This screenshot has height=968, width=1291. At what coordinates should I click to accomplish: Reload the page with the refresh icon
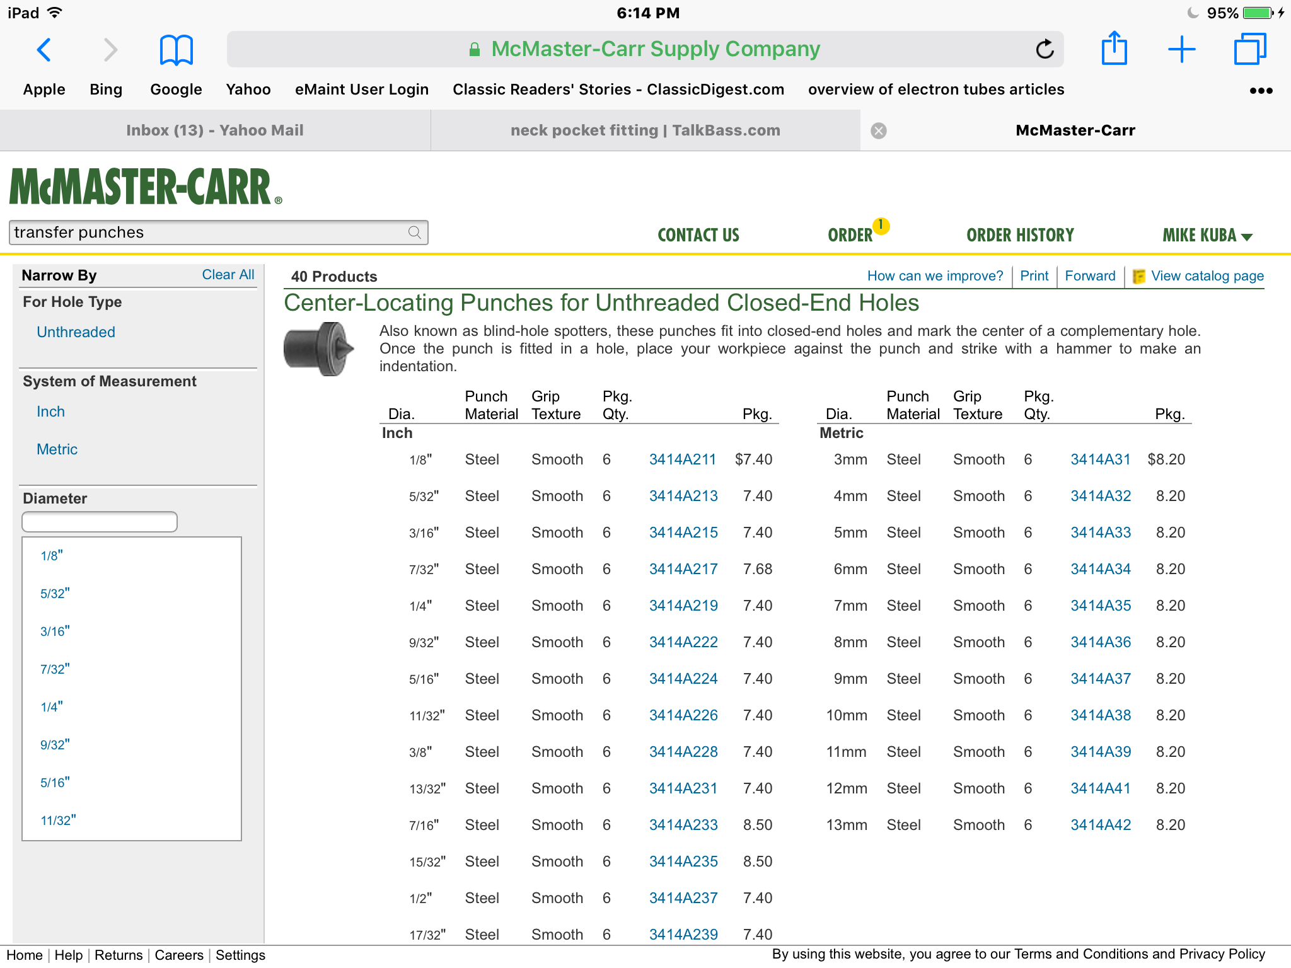point(1045,49)
